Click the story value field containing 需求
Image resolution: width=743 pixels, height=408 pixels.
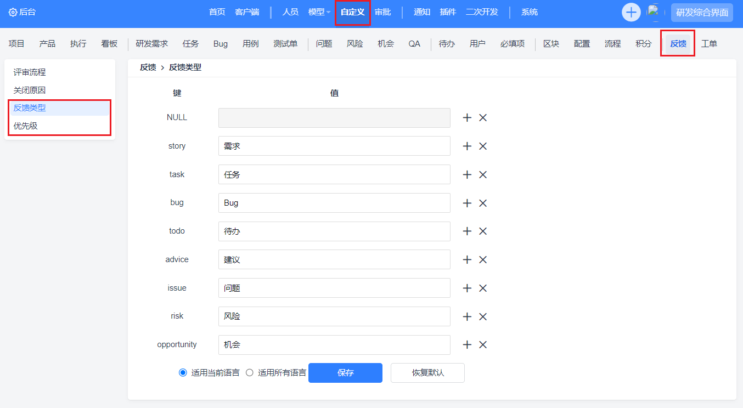point(334,146)
